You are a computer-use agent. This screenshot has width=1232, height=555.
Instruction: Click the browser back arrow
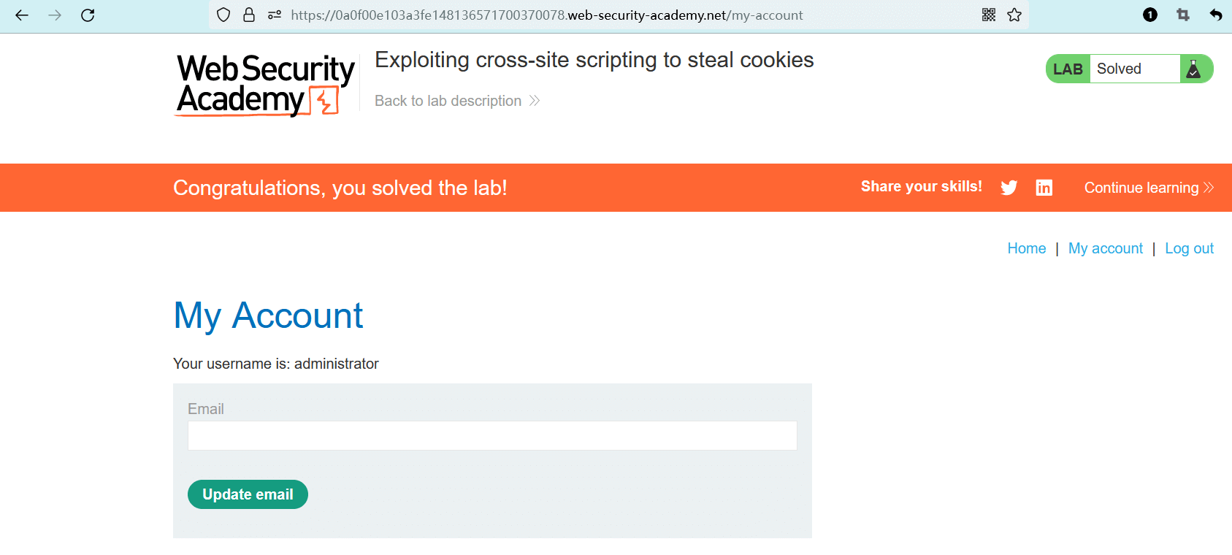(x=22, y=15)
